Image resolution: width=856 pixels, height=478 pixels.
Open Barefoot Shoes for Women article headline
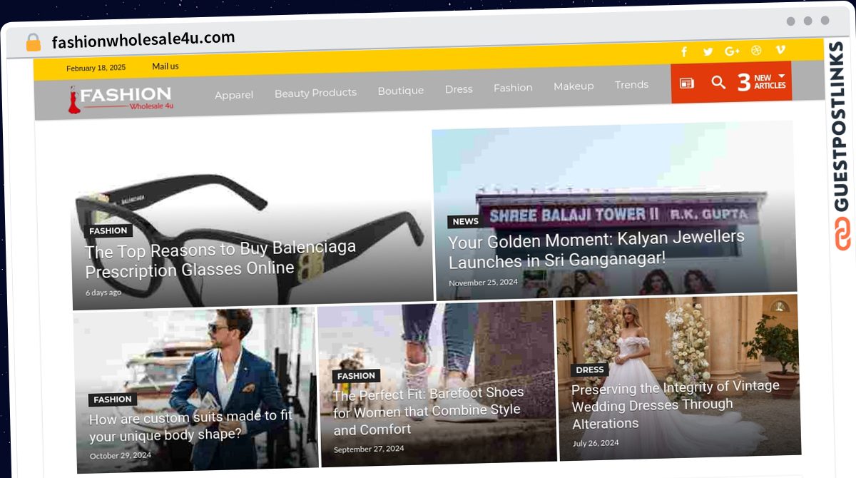(x=428, y=411)
